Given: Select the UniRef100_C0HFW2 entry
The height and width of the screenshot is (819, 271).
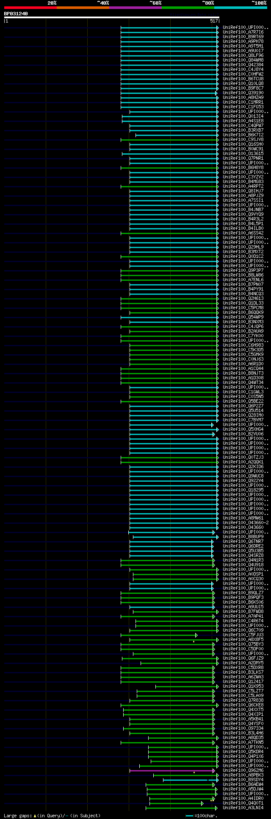Looking at the screenshot, I should click(x=243, y=74).
